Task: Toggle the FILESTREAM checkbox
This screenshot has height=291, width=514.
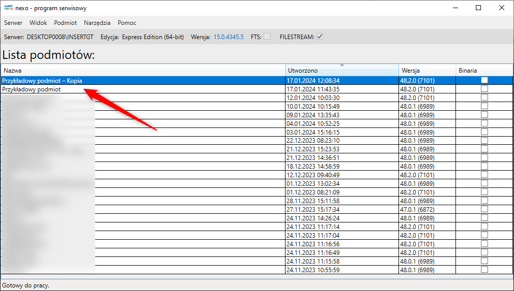Action: click(320, 37)
